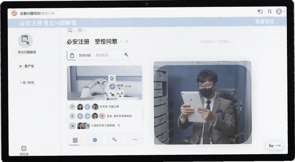Open the user avatar account menu
This screenshot has width=295, height=162.
tap(279, 11)
